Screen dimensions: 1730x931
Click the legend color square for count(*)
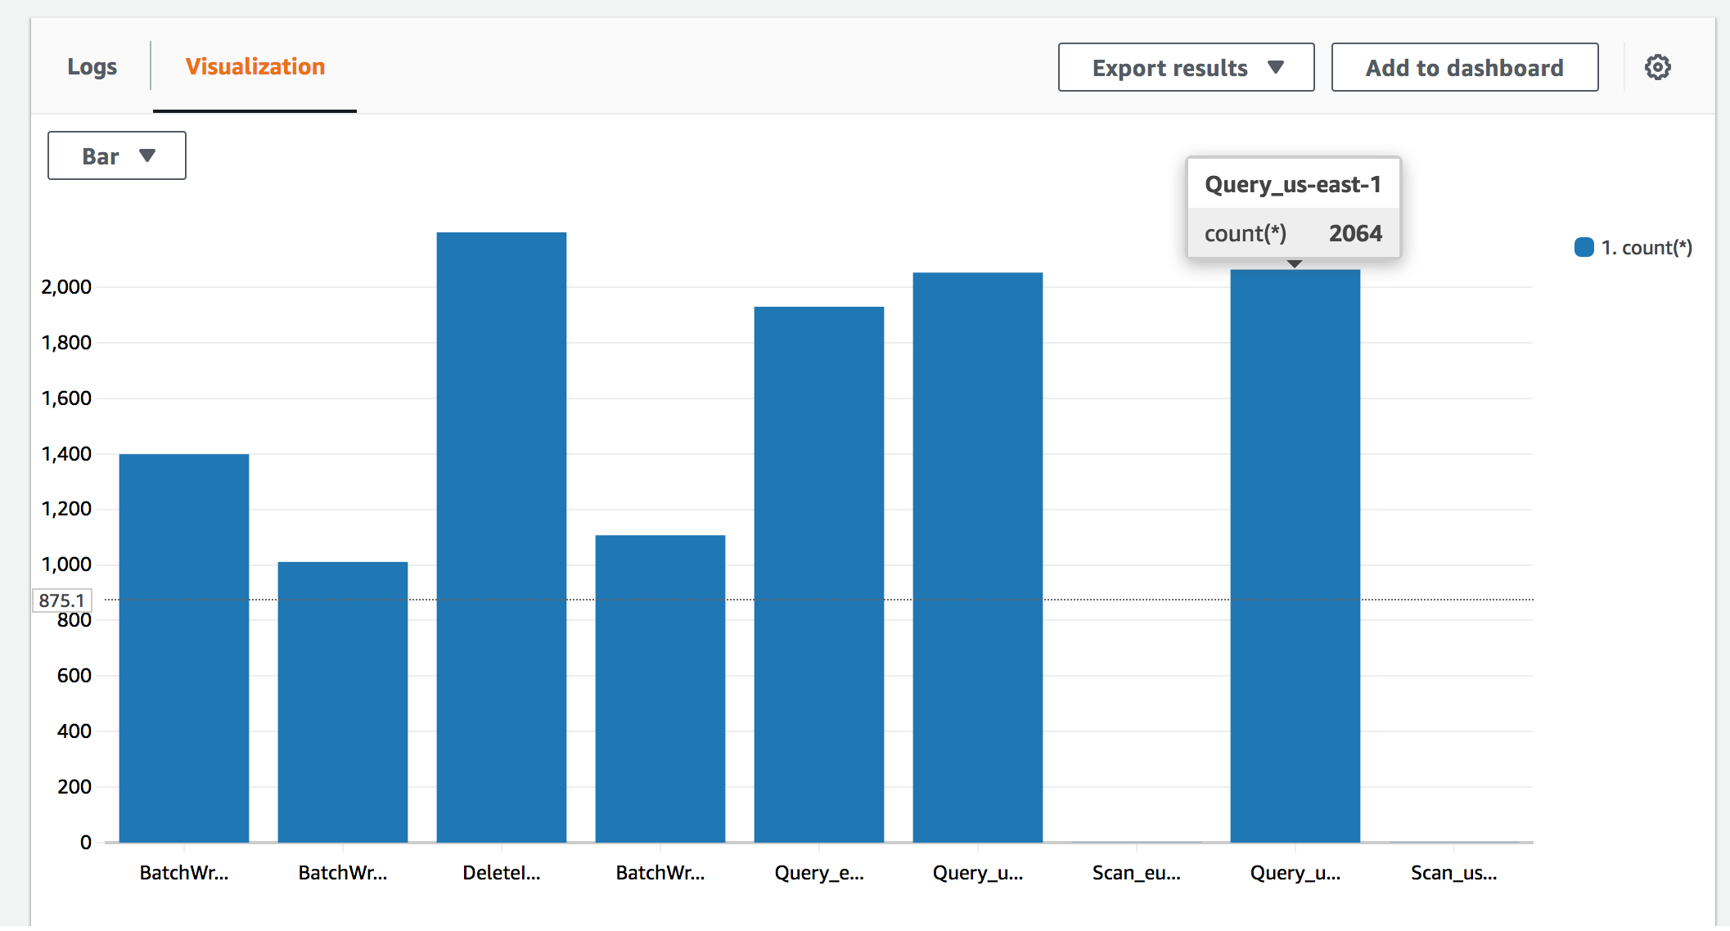click(x=1584, y=246)
